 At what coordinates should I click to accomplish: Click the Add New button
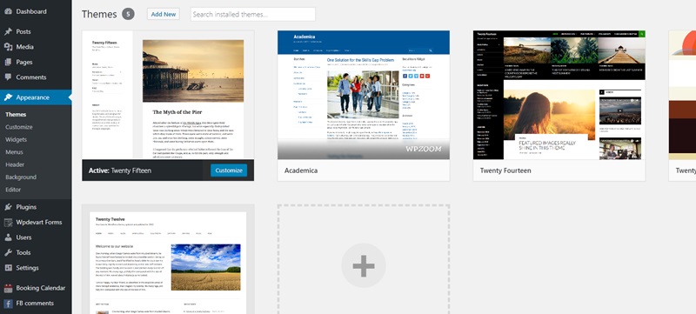pyautogui.click(x=164, y=14)
